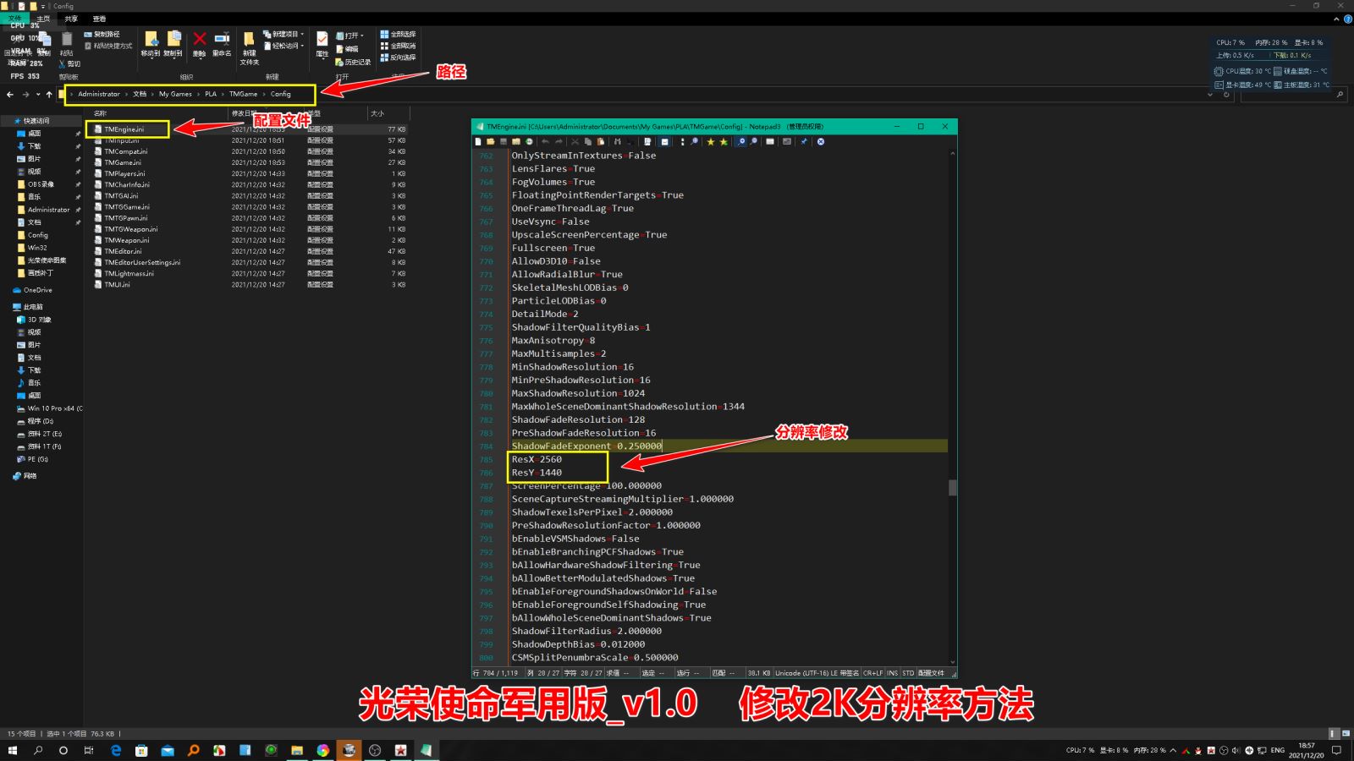Click Copy path (复制路径) in ribbon
The width and height of the screenshot is (1354, 761).
[x=102, y=35]
